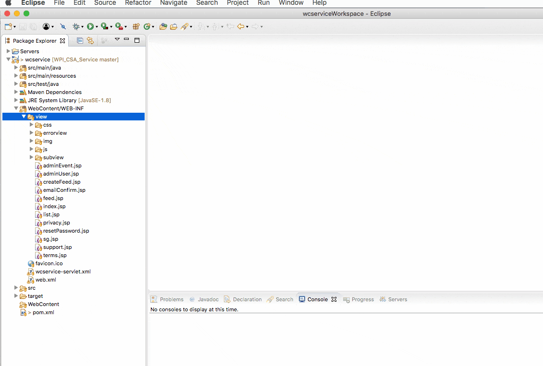The width and height of the screenshot is (543, 366).
Task: Open the Run menu
Action: click(263, 3)
